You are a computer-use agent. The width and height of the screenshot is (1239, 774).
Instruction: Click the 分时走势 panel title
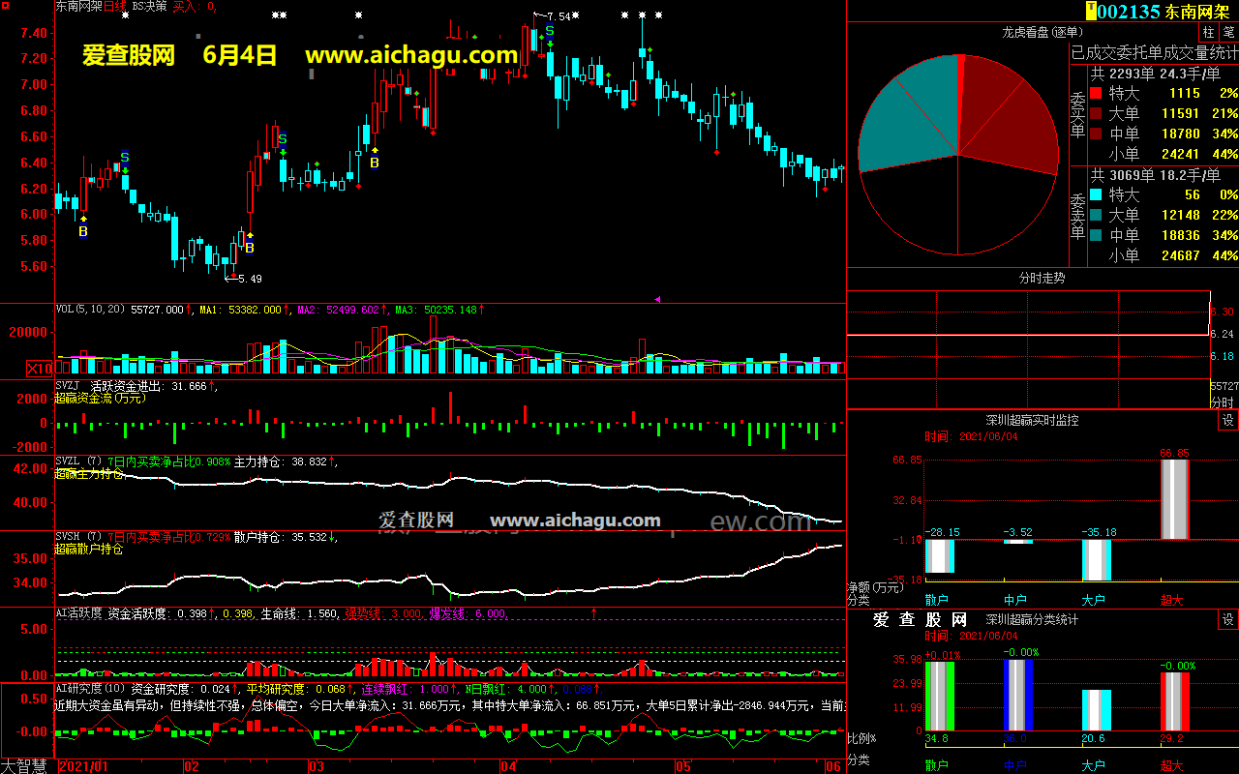tap(1042, 278)
